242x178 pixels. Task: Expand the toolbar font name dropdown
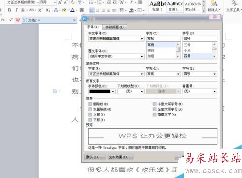click(38, 2)
